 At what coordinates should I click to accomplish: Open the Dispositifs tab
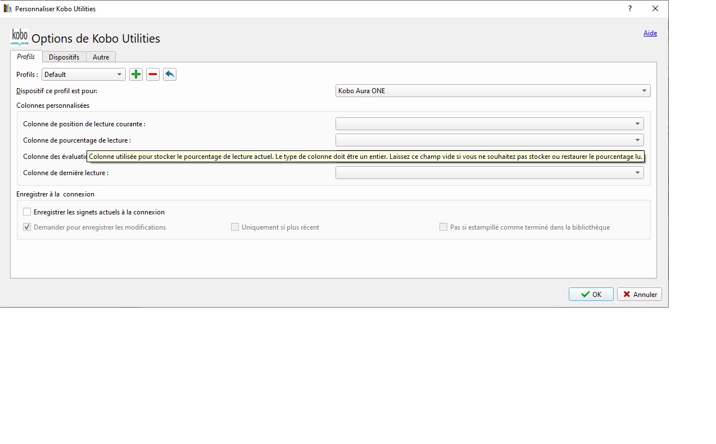pyautogui.click(x=64, y=57)
